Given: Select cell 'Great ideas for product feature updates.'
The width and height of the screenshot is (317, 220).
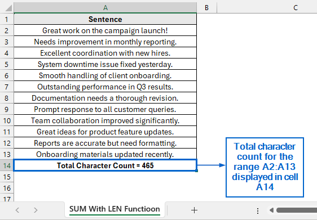Looking at the screenshot, I should coord(105,132).
